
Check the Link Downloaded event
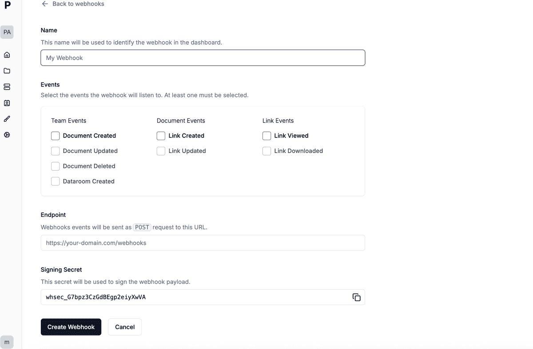pos(266,151)
